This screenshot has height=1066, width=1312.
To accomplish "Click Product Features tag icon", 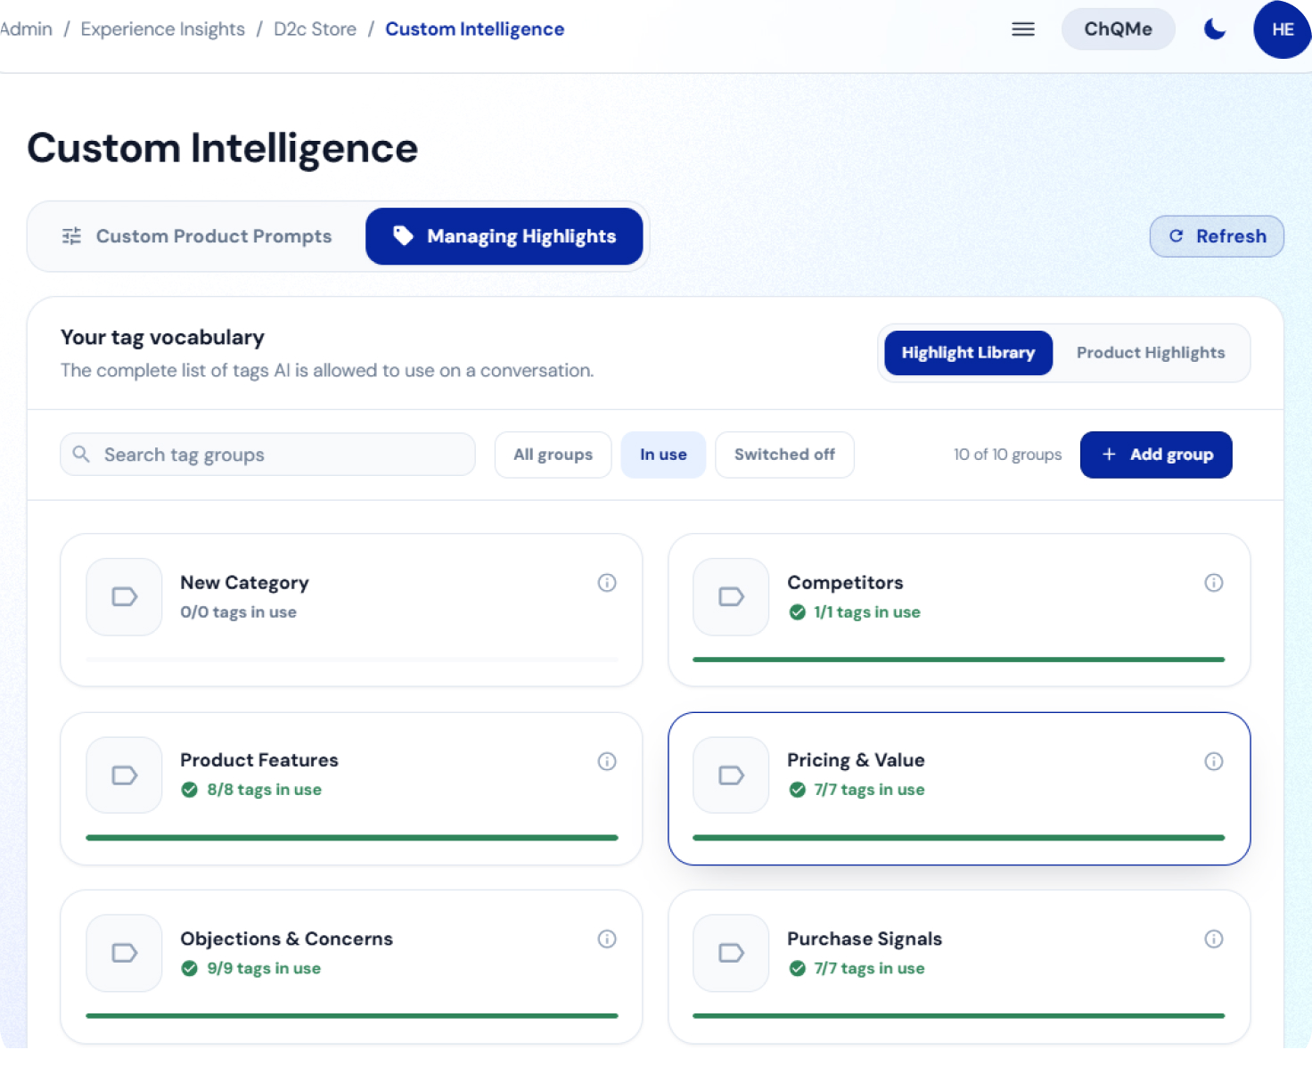I will (124, 775).
